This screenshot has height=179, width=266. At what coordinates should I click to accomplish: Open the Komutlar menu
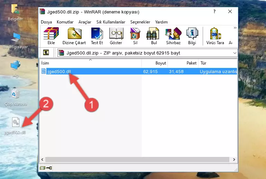pos(65,22)
